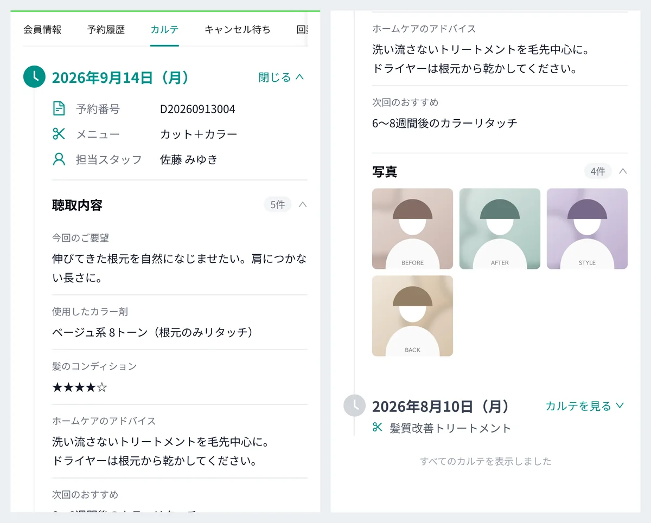The width and height of the screenshot is (651, 523).
Task: Open the 会員情報 tab
Action: [42, 29]
